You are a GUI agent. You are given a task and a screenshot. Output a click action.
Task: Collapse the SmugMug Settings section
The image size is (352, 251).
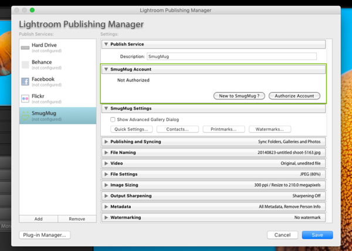(106, 108)
